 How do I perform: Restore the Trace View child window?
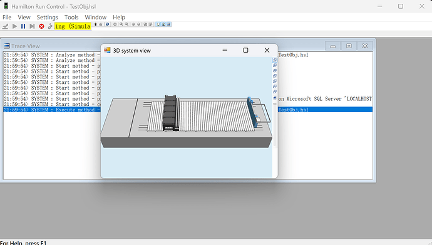click(x=349, y=46)
